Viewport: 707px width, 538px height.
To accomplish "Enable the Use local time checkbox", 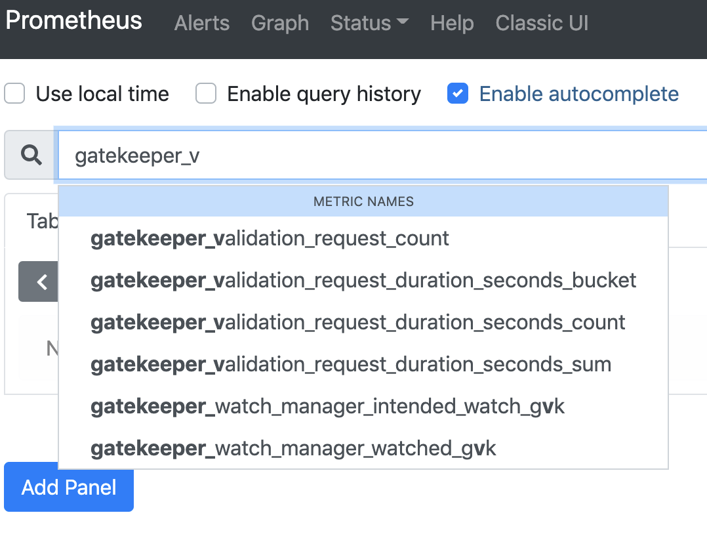I will point(14,94).
